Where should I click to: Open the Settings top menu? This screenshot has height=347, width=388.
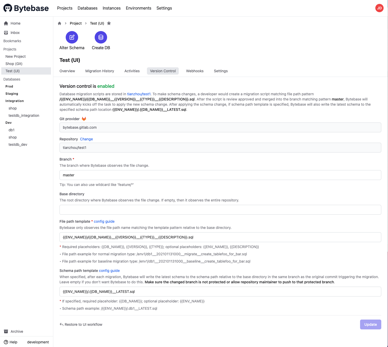click(164, 8)
